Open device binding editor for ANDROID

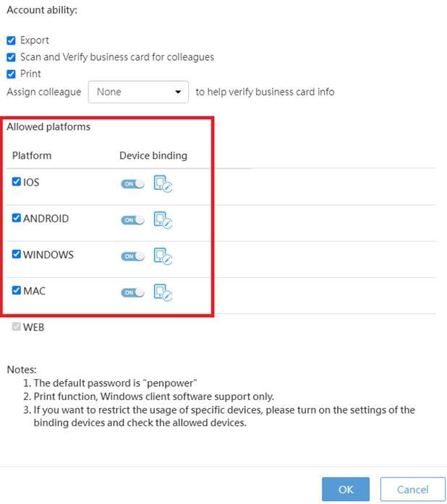(x=163, y=220)
